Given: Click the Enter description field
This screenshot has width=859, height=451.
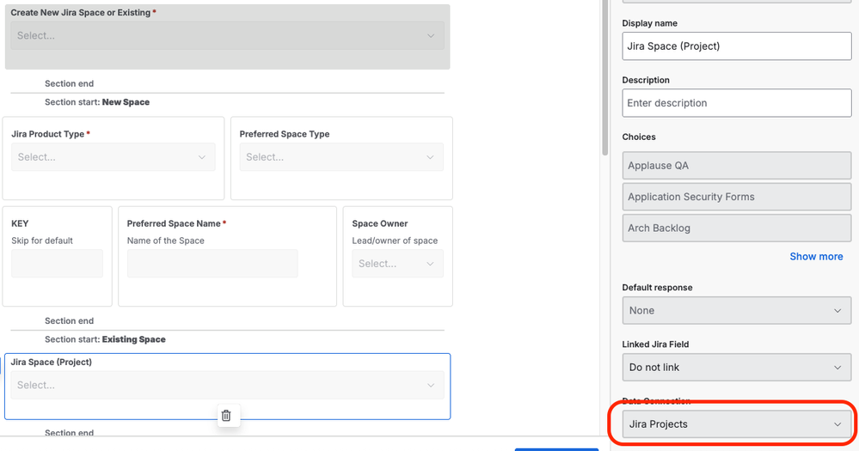Looking at the screenshot, I should pyautogui.click(x=737, y=103).
